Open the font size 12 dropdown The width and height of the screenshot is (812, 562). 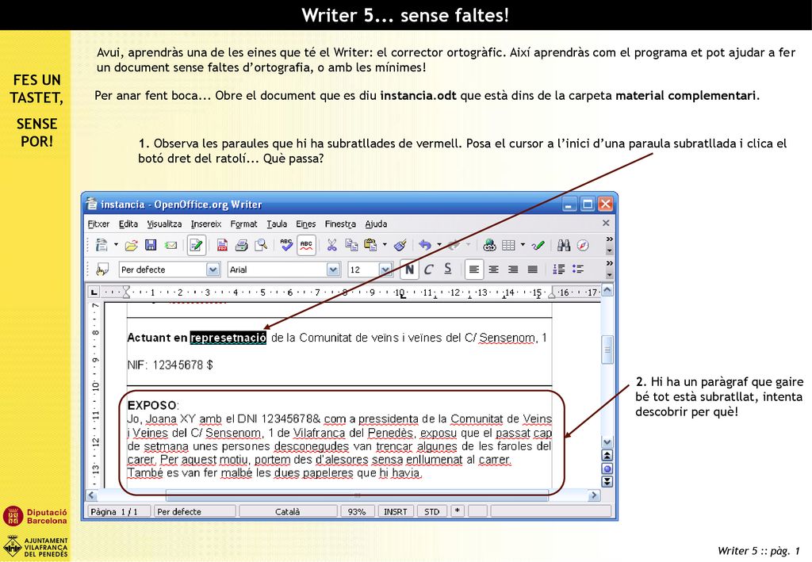[x=385, y=270]
